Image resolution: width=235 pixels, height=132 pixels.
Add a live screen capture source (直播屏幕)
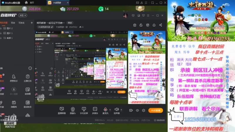62,111
